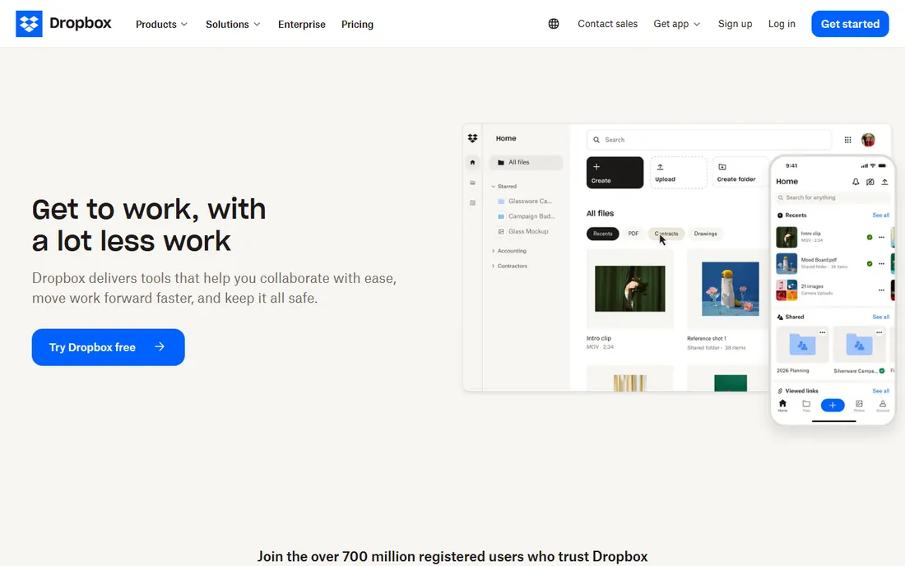Click the 'Home' heading in the desktop mockup
The width and height of the screenshot is (905, 566).
pyautogui.click(x=506, y=138)
